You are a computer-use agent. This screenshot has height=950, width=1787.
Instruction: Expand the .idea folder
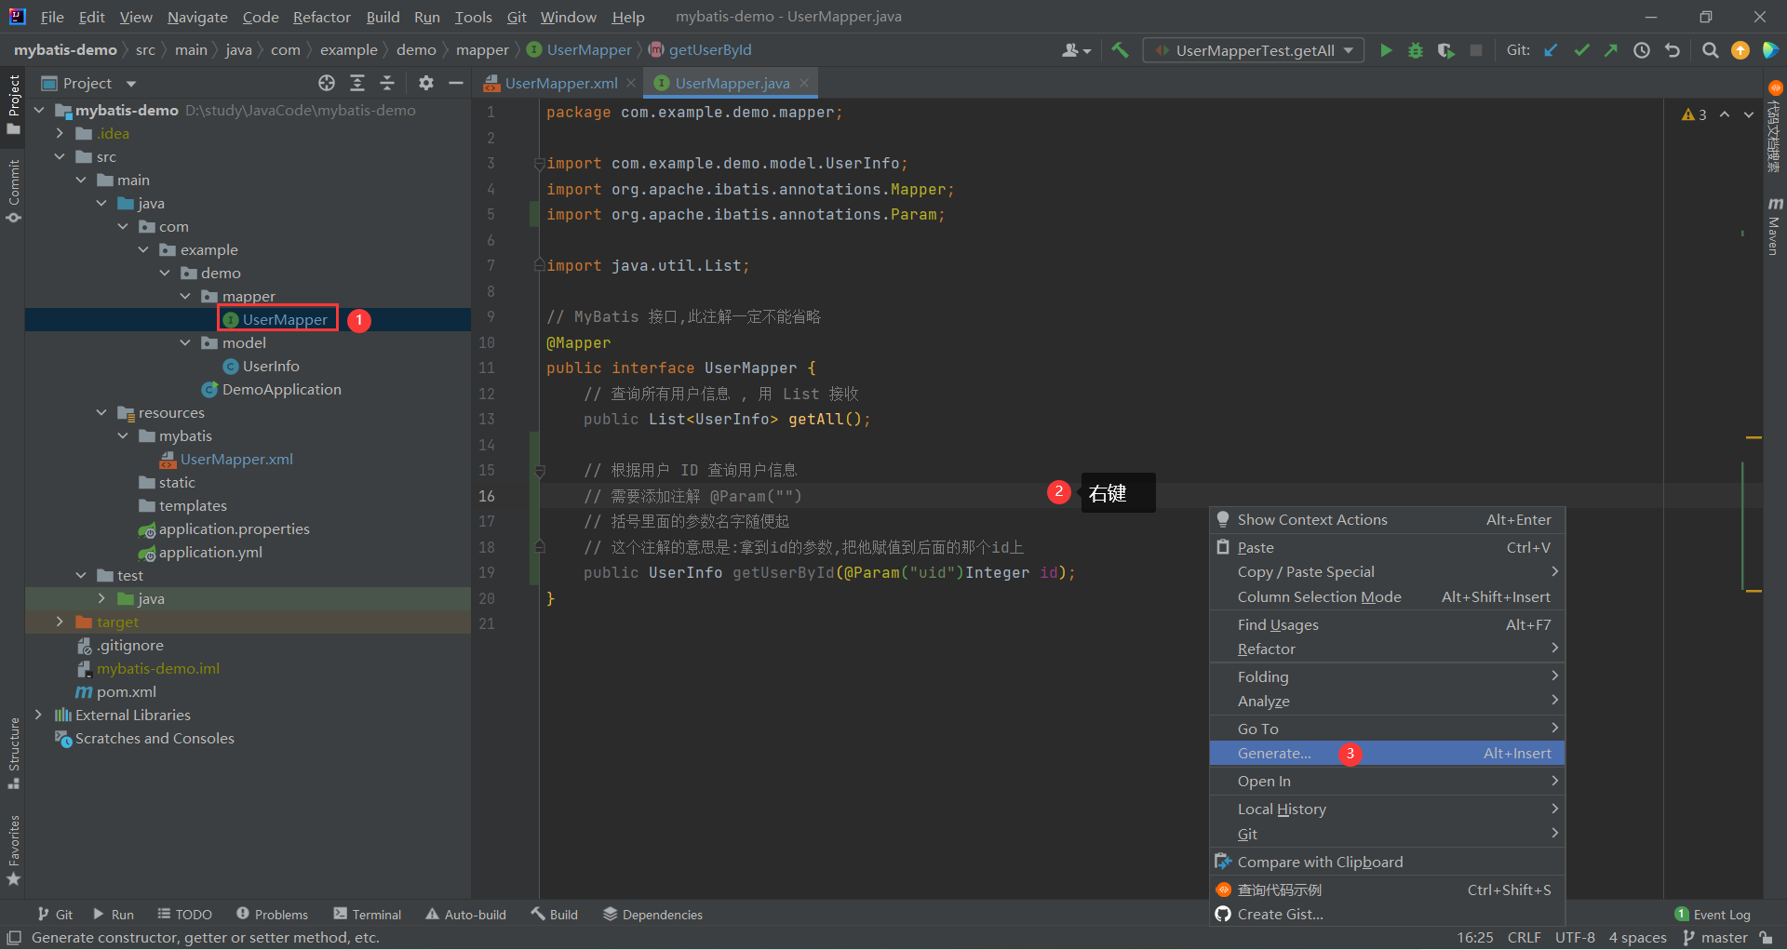coord(60,133)
